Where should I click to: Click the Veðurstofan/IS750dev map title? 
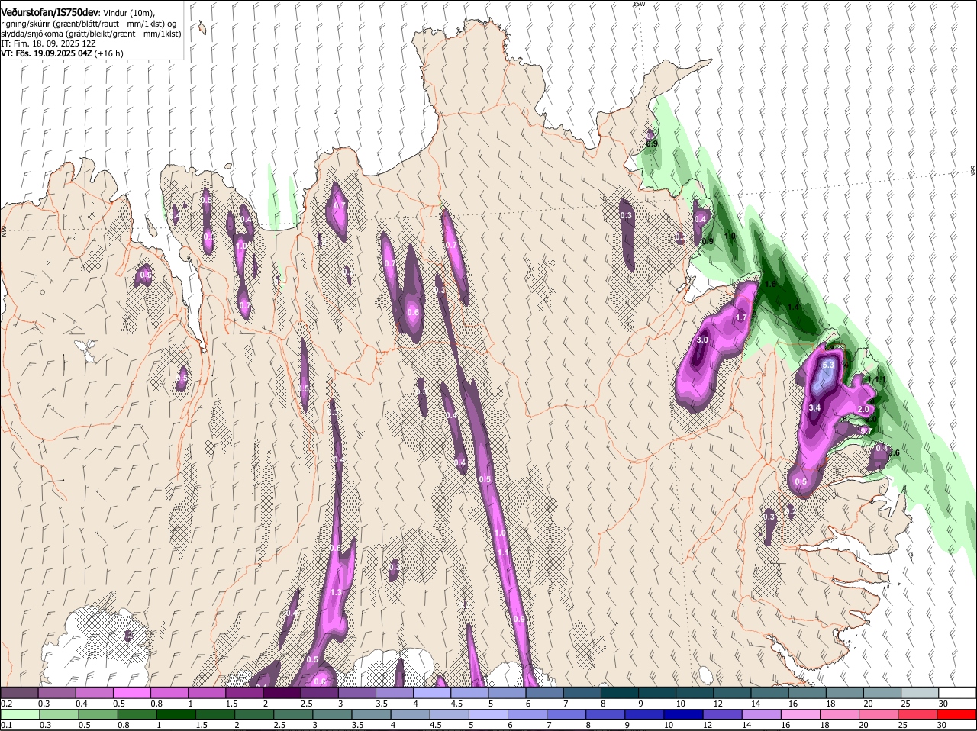click(x=50, y=13)
